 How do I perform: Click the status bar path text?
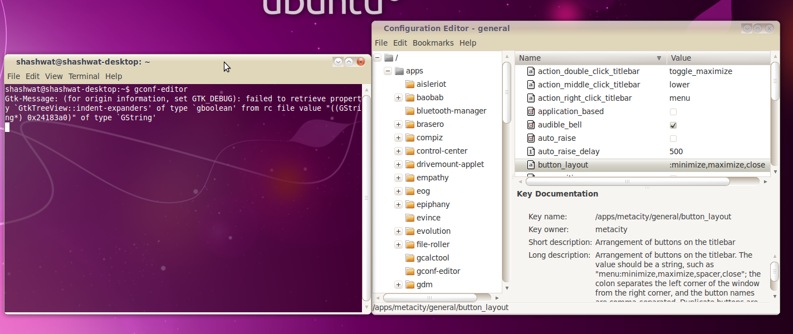[440, 307]
